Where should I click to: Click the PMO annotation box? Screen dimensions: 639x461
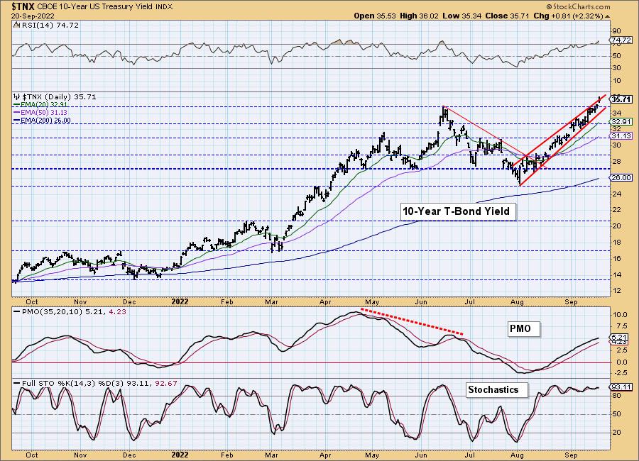(x=523, y=328)
